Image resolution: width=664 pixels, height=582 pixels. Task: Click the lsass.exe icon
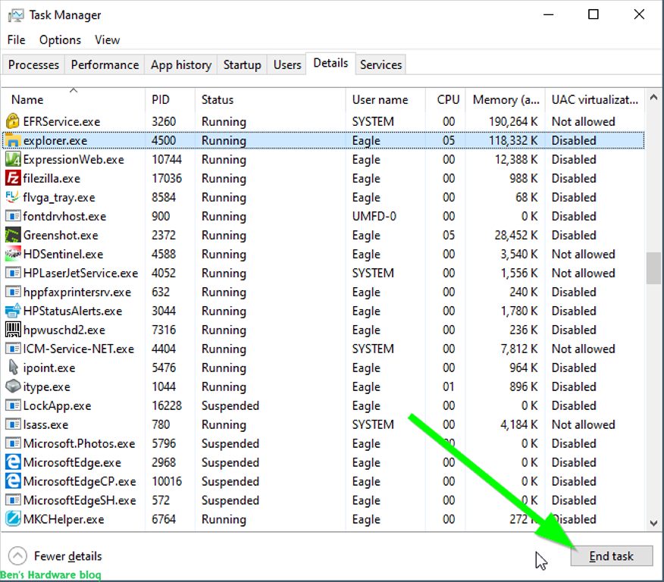13,424
